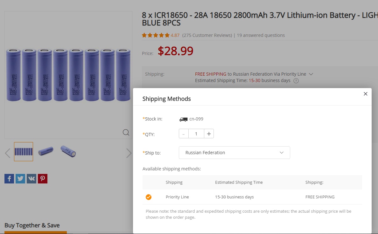Select the Priority Line shipping radio
378x234 pixels.
click(149, 197)
